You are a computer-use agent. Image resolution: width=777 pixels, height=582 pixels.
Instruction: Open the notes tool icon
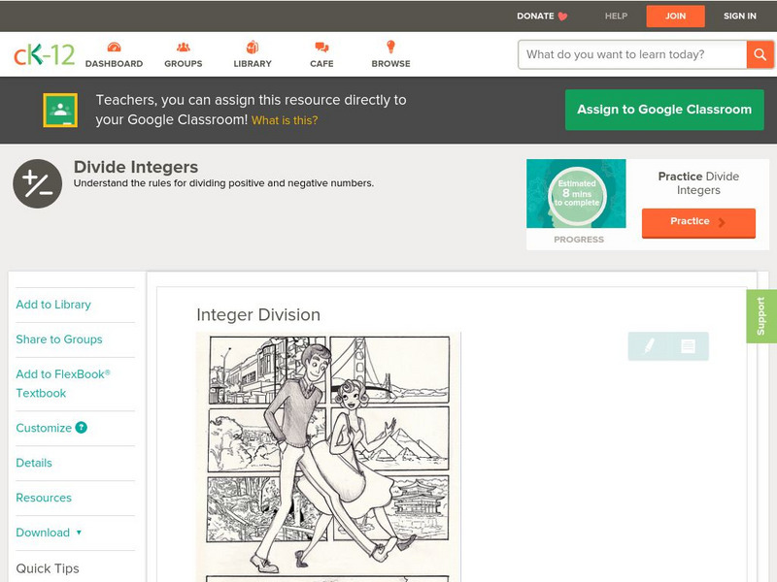pyautogui.click(x=688, y=346)
